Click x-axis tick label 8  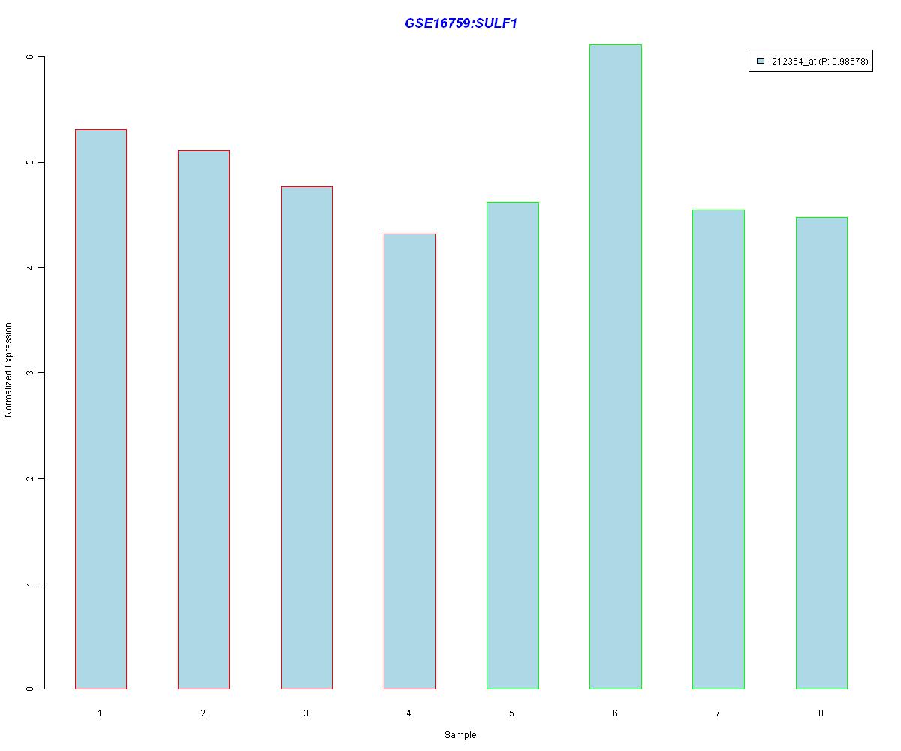(x=821, y=713)
